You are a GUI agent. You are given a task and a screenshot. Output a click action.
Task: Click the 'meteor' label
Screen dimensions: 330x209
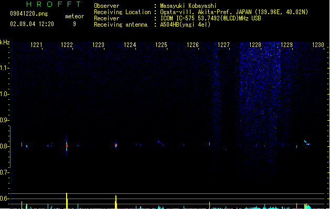pyautogui.click(x=74, y=16)
